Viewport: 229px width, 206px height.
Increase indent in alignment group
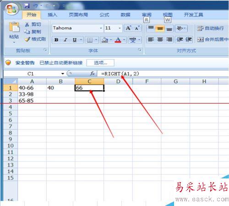click(188, 40)
